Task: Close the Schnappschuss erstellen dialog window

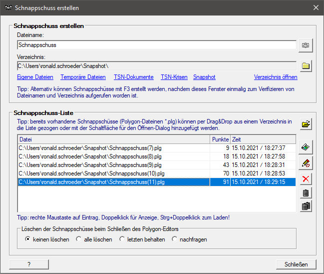Action: (316, 7)
